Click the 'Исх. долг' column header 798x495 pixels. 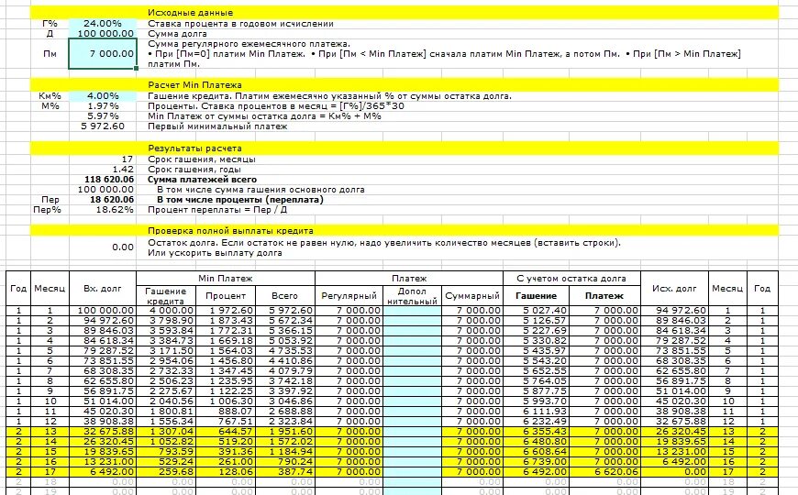pos(674,289)
